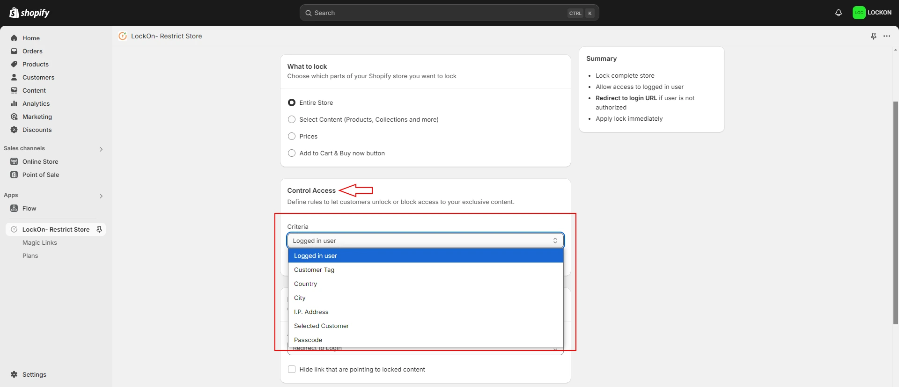The width and height of the screenshot is (899, 387).
Task: Click the Discounts badge icon
Action: 14,130
